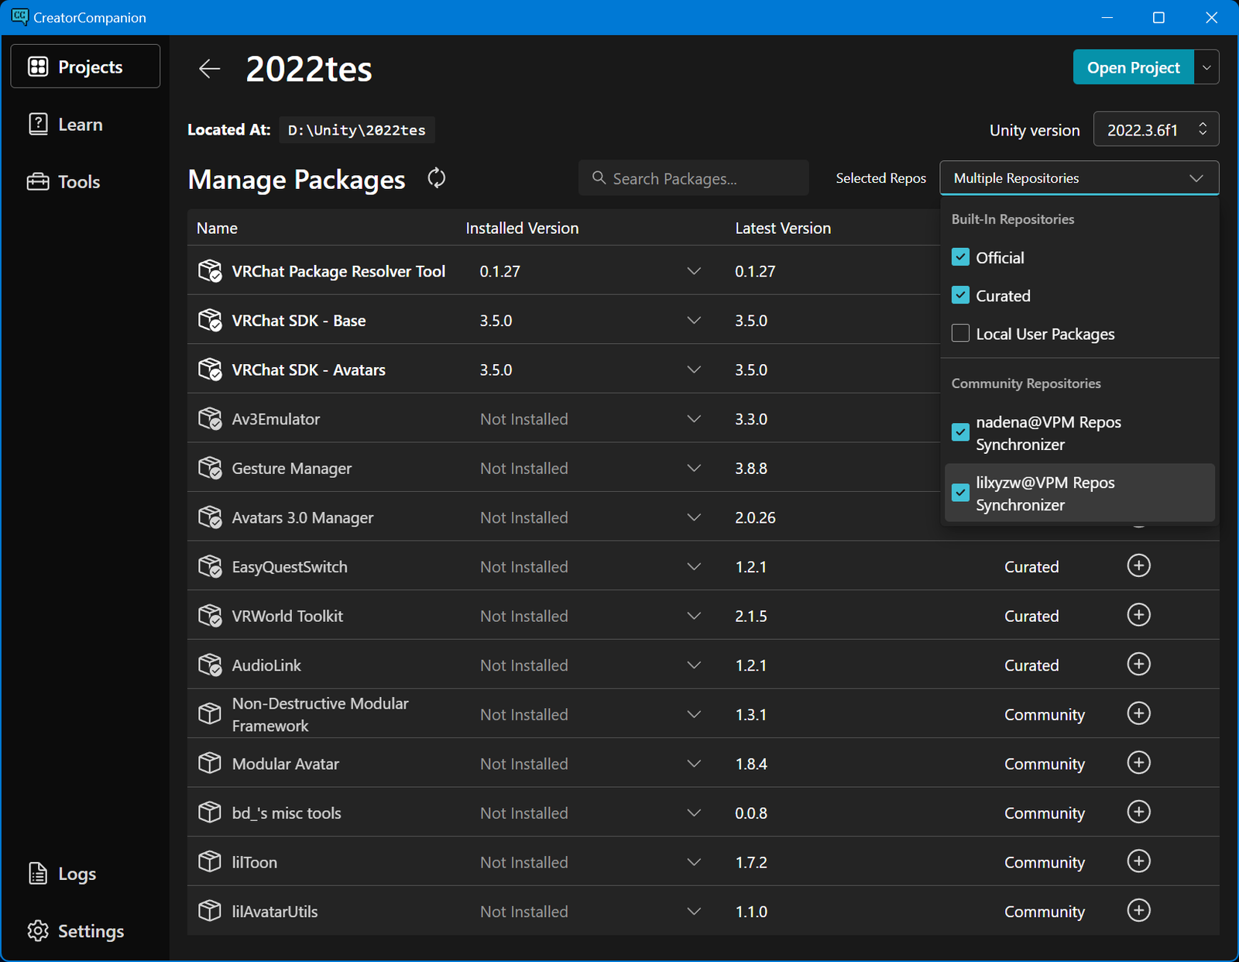1239x962 pixels.
Task: Click the EasyQuestSwitch package icon
Action: tap(210, 567)
